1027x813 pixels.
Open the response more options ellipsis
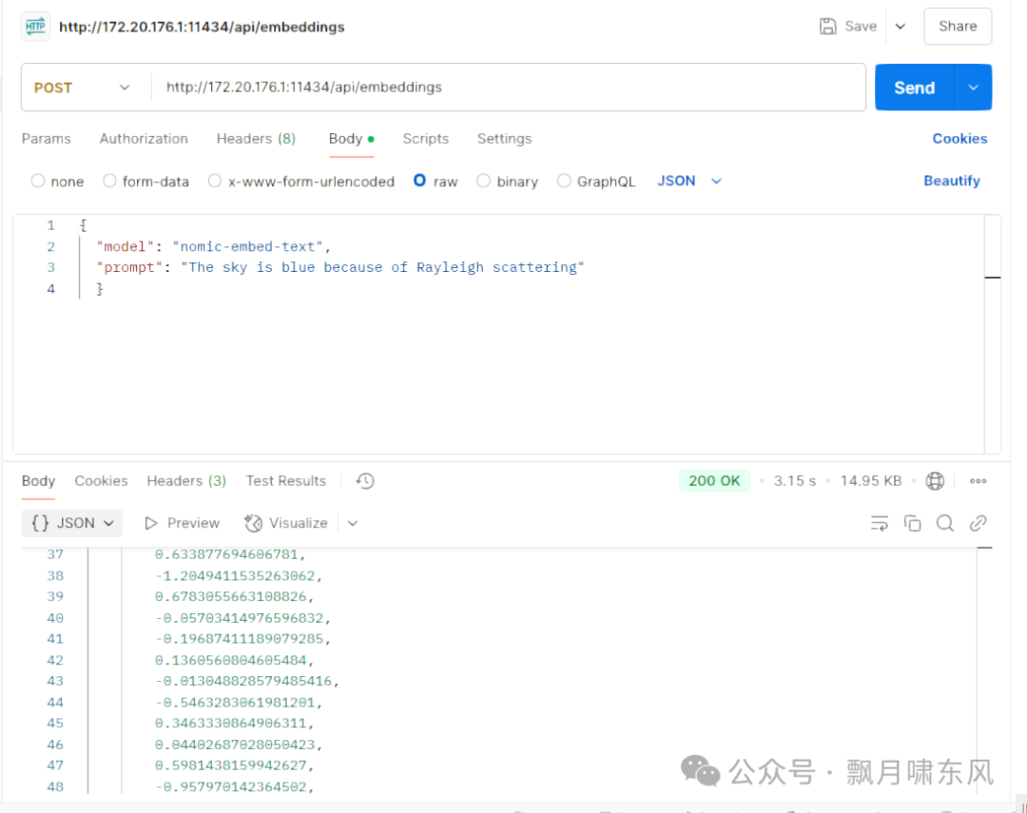978,481
